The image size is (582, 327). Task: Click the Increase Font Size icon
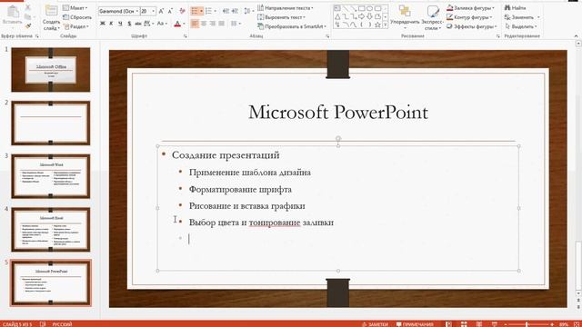(x=162, y=12)
